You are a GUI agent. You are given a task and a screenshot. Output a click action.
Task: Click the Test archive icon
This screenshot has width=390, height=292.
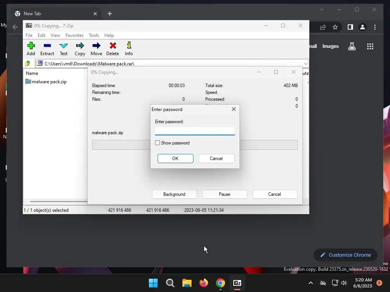point(64,46)
